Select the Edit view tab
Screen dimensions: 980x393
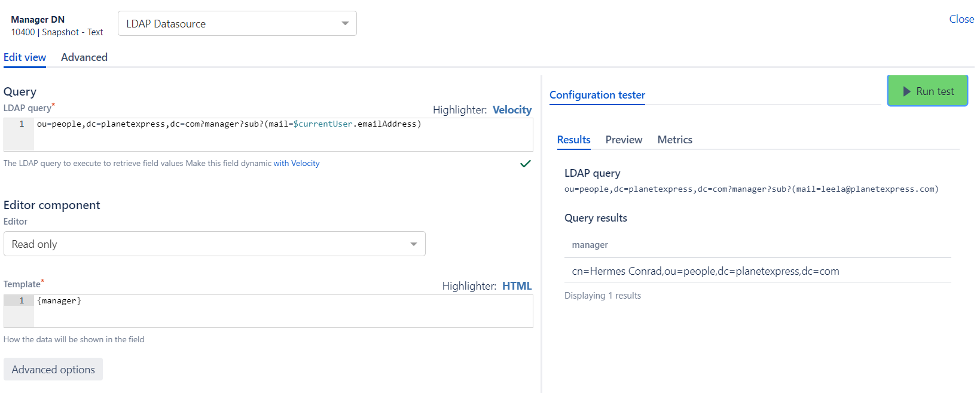pyautogui.click(x=25, y=57)
